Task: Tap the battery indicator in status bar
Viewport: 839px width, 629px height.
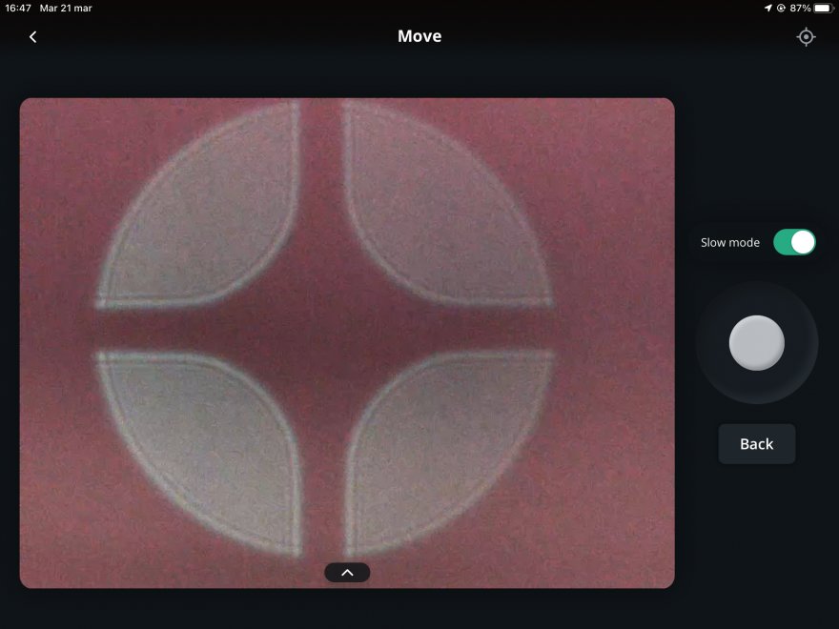Action: (824, 8)
